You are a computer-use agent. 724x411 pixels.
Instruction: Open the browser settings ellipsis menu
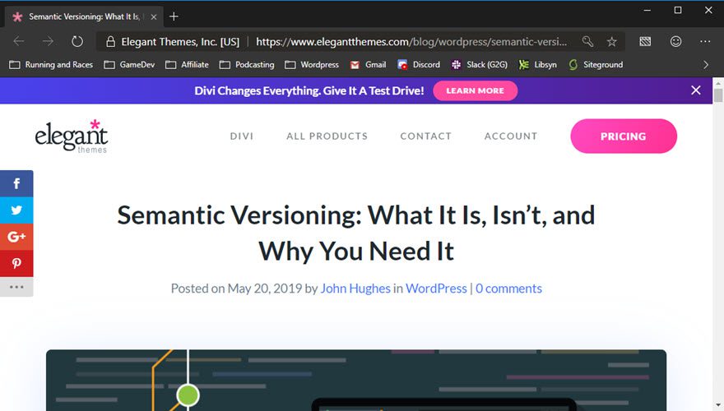point(705,42)
